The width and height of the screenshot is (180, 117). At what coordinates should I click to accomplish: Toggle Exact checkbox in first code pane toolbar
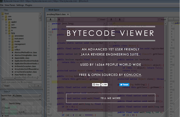click(x=99, y=20)
